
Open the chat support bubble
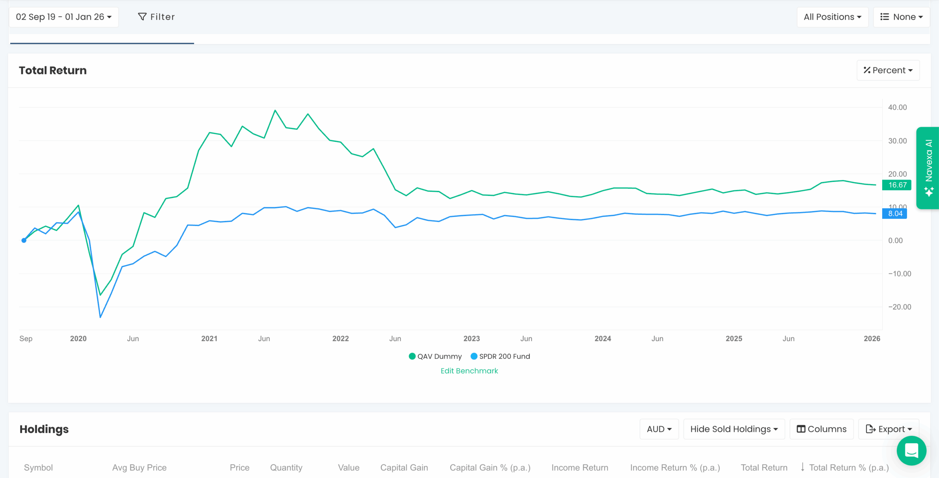pyautogui.click(x=912, y=451)
